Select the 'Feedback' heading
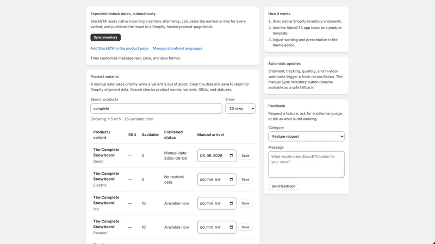The width and height of the screenshot is (435, 244). 277,106
